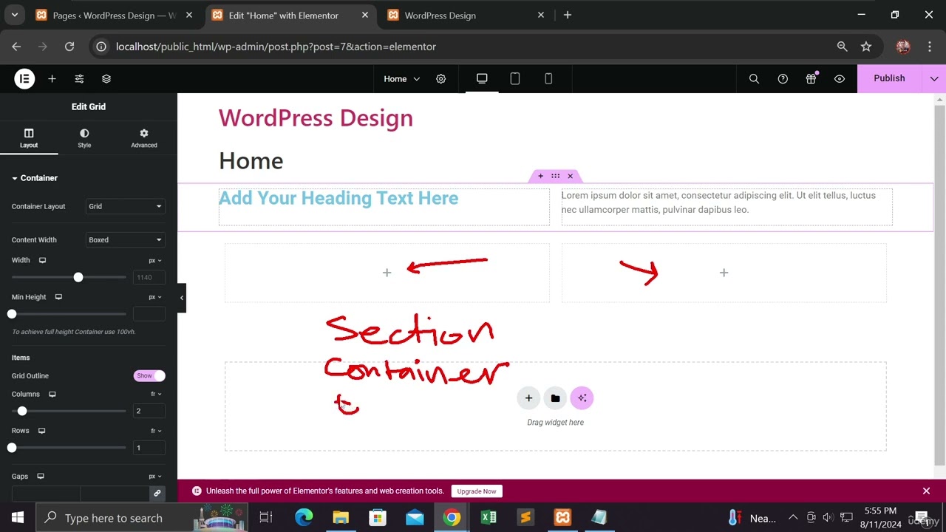This screenshot has height=532, width=946.
Task: Click WordPress Design site title link
Action: click(x=316, y=118)
